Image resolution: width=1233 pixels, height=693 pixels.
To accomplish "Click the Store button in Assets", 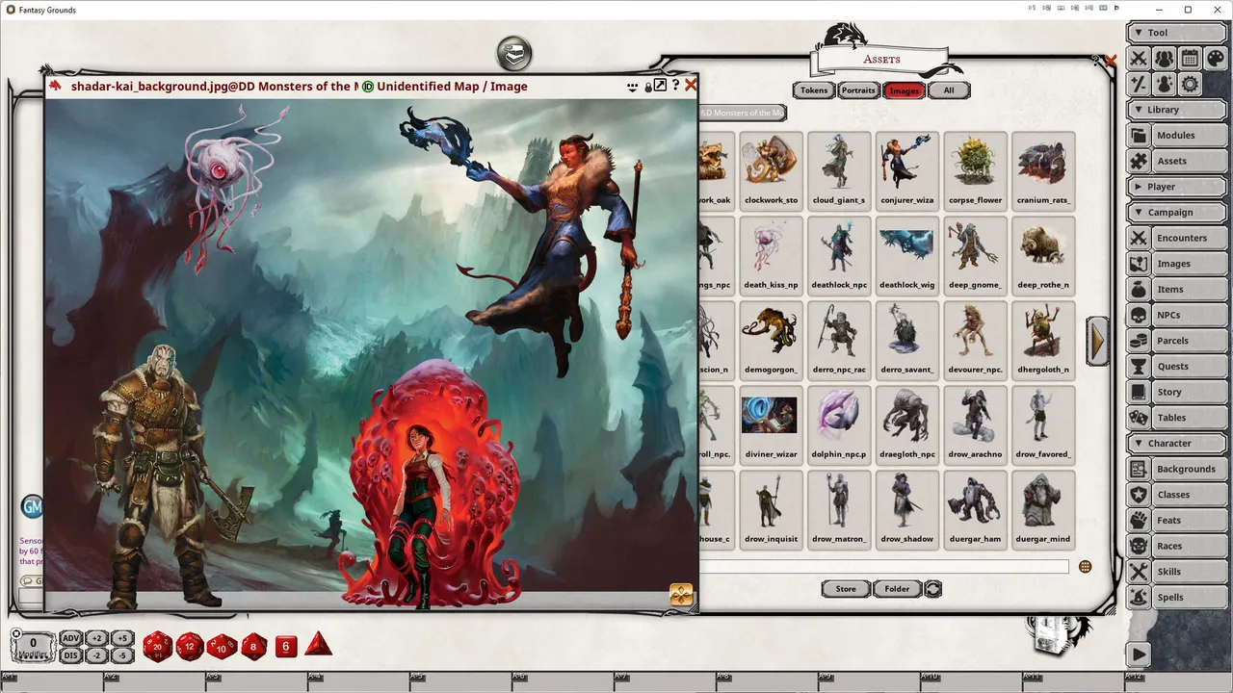I will pyautogui.click(x=846, y=589).
